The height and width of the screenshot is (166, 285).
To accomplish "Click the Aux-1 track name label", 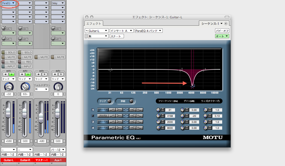I will [x=58, y=160].
